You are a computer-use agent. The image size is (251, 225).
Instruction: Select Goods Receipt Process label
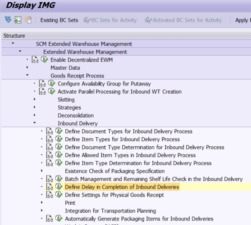[x=78, y=76]
